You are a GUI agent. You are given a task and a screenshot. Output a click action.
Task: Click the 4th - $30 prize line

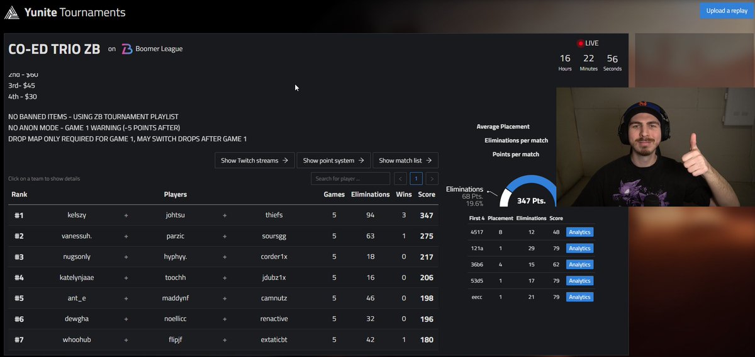click(x=22, y=96)
